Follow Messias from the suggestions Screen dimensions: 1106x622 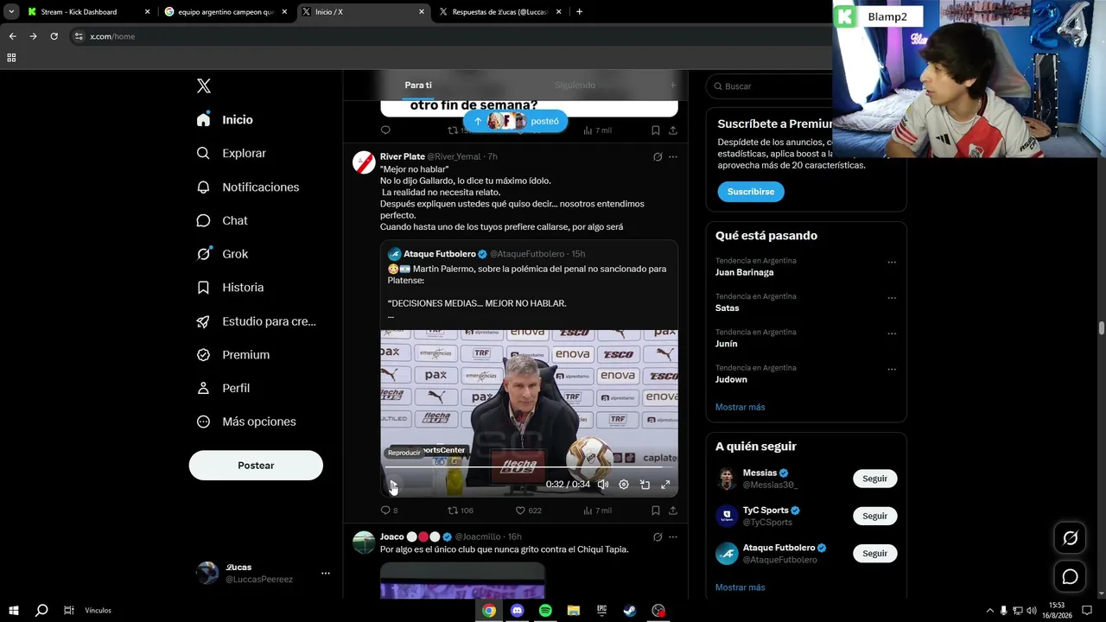coord(874,479)
